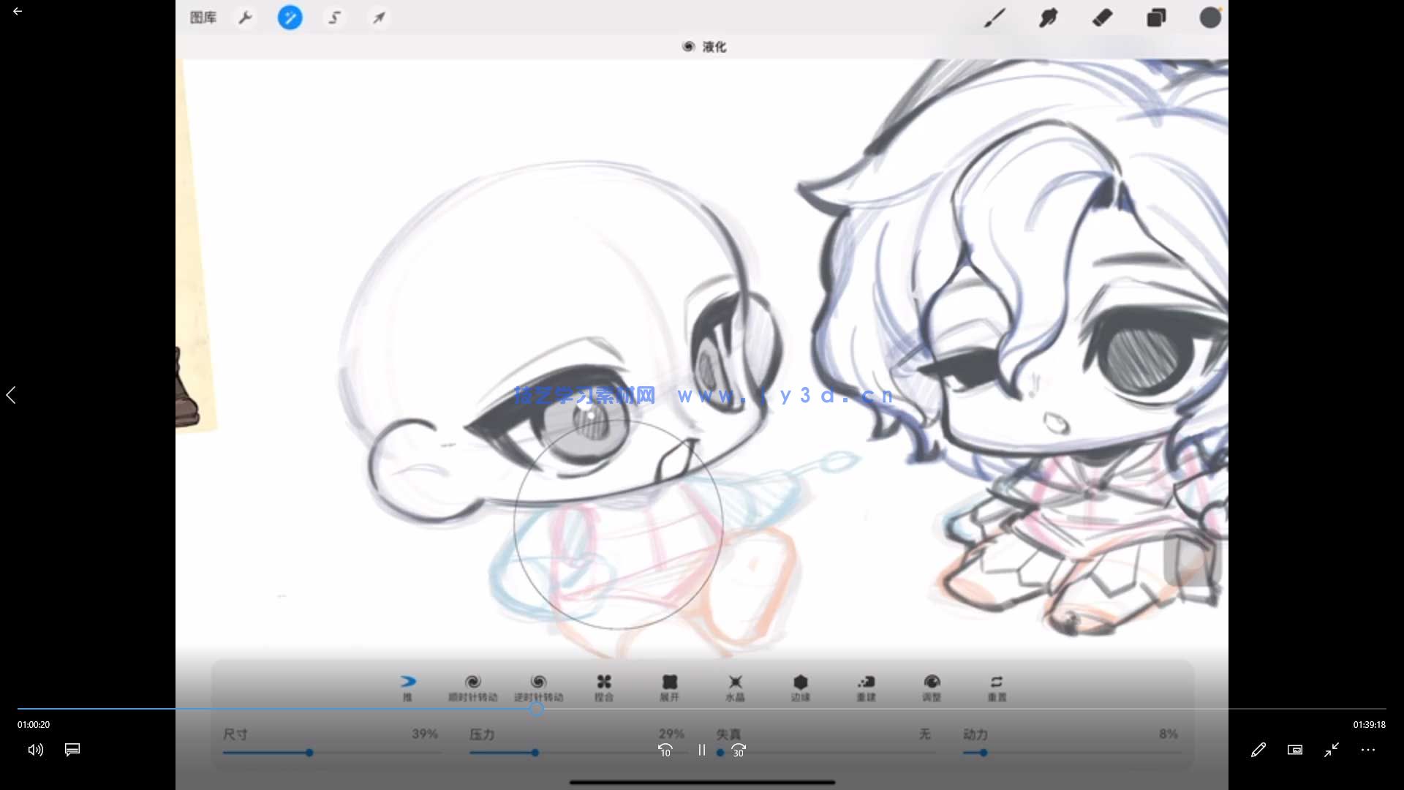Toggle subtitles with the captions icon
Screen dimensions: 1404x790
[x=72, y=750]
